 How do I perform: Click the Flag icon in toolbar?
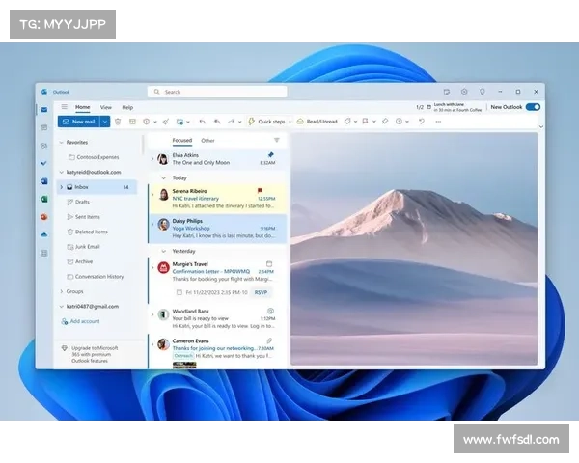click(365, 122)
